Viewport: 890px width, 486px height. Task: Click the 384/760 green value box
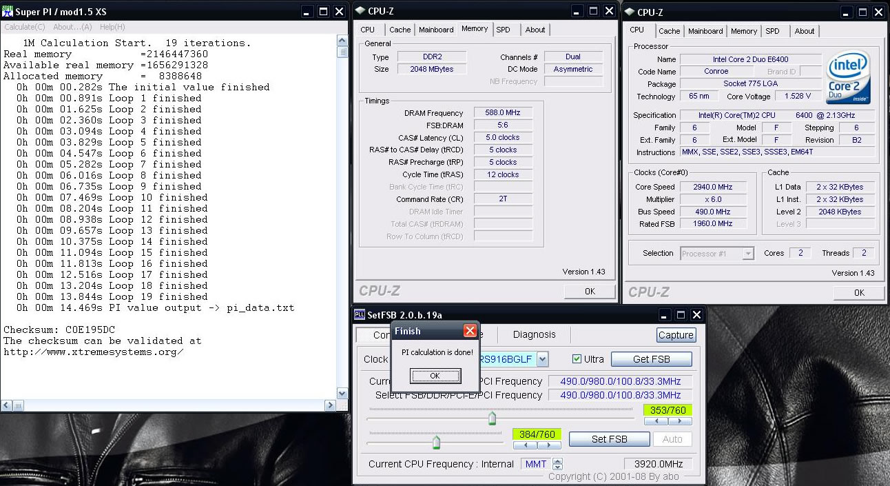point(537,434)
